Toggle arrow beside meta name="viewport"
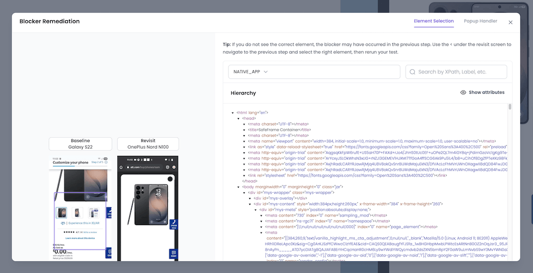The image size is (533, 273). point(244,141)
